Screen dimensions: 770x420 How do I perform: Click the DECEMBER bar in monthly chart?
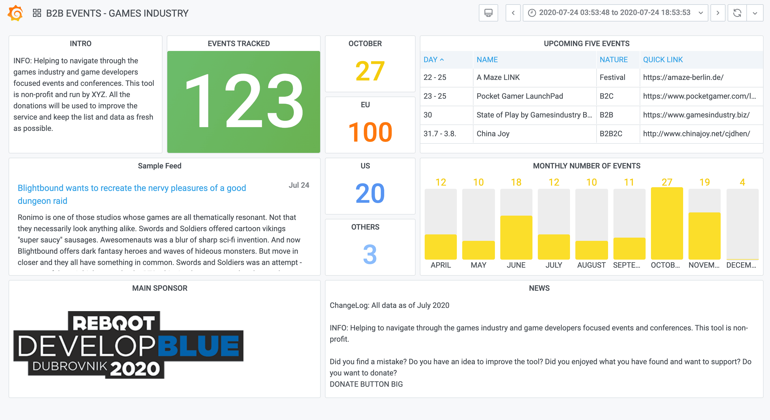tap(742, 224)
